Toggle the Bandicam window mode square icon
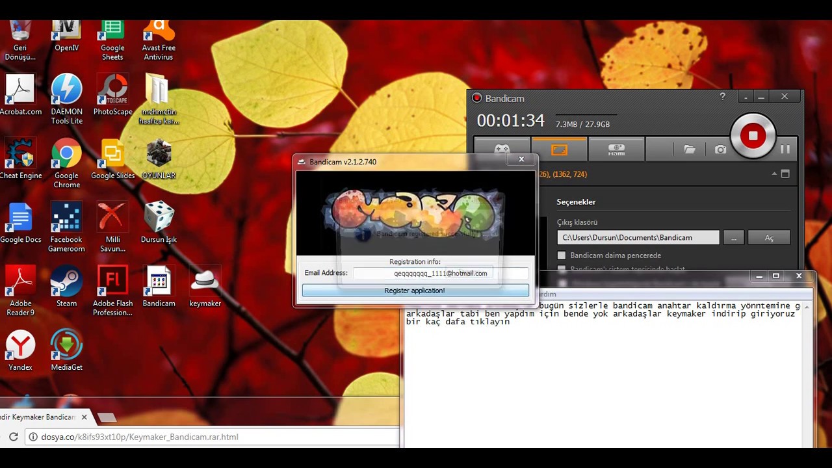The image size is (832, 468). (785, 174)
